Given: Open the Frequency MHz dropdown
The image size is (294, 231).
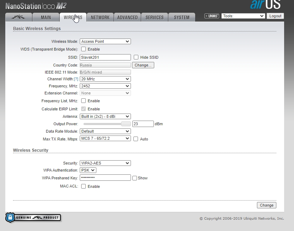Looking at the screenshot, I should point(105,86).
